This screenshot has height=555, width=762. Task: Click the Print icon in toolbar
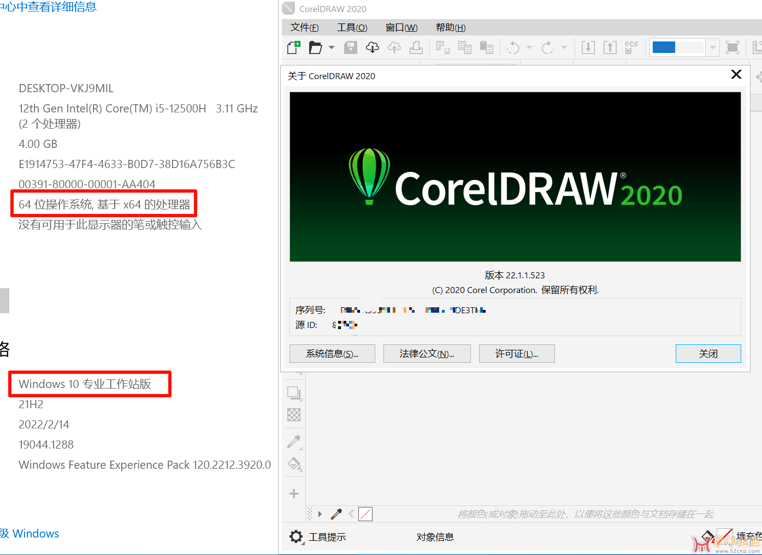click(x=416, y=47)
